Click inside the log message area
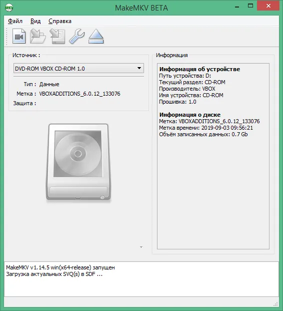 [141, 279]
